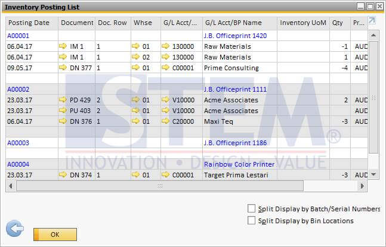Click the OK button
The height and width of the screenshot is (247, 386).
(55, 235)
